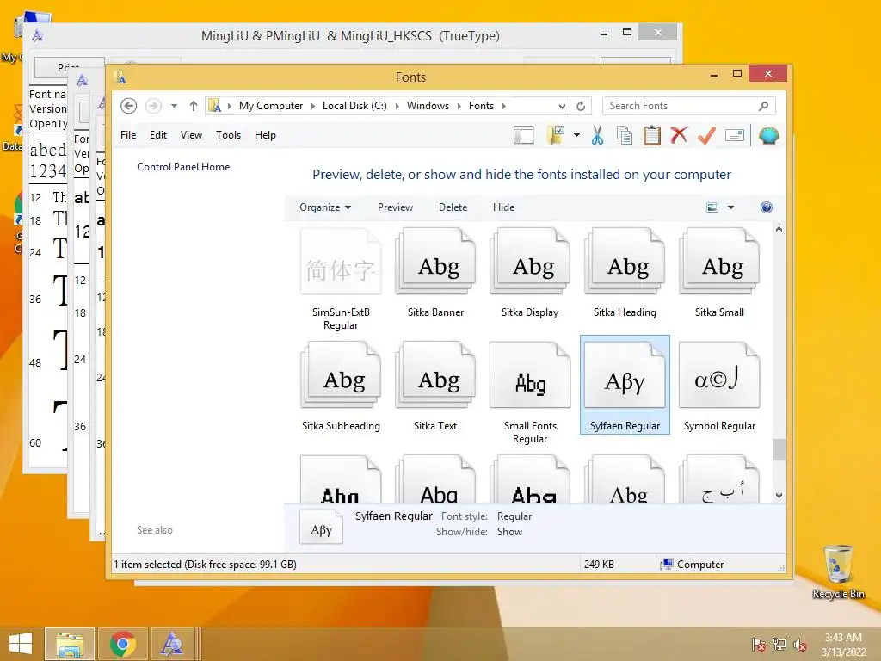Click the Delete command button
This screenshot has width=881, height=661.
453,207
